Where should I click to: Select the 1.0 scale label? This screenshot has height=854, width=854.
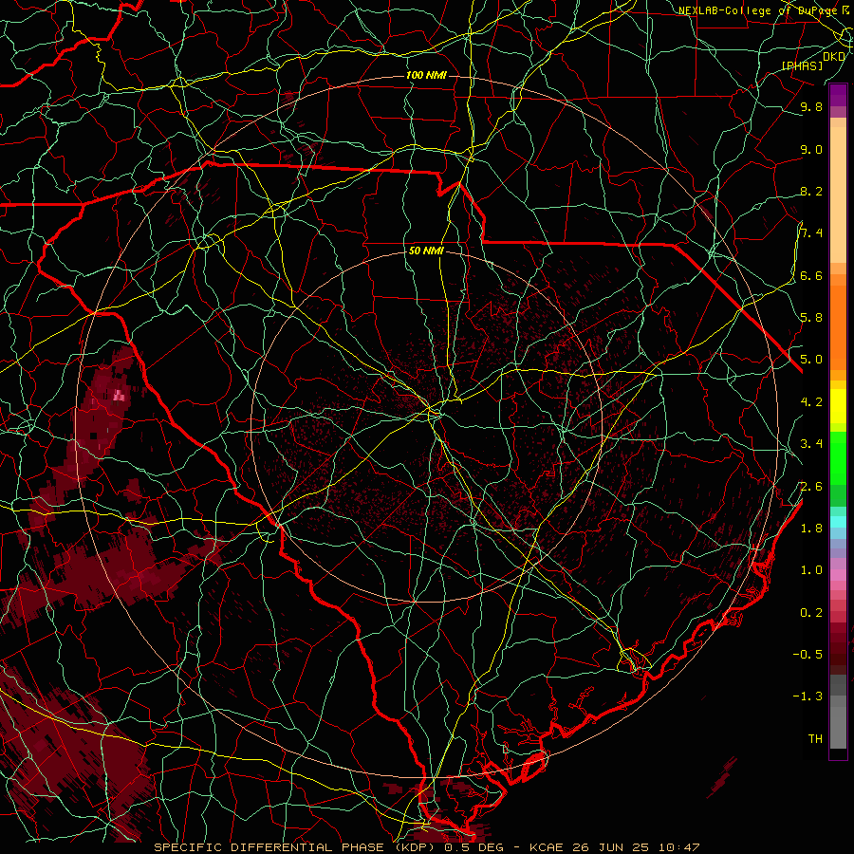coord(811,570)
